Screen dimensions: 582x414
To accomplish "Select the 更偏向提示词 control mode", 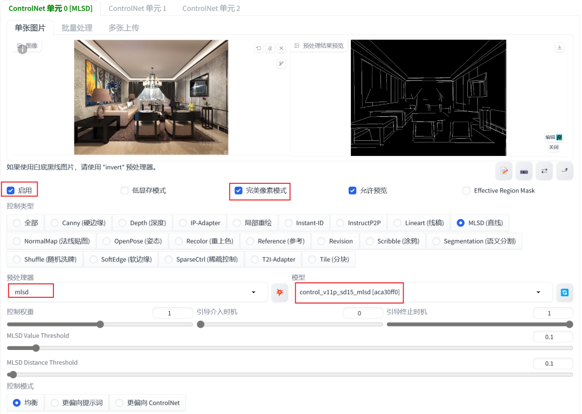I will pyautogui.click(x=77, y=403).
